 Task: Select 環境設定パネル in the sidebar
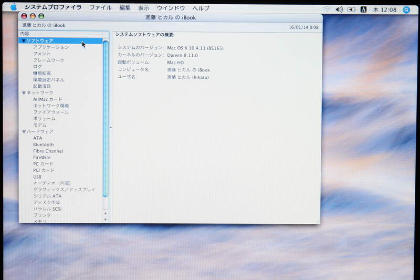coord(48,79)
